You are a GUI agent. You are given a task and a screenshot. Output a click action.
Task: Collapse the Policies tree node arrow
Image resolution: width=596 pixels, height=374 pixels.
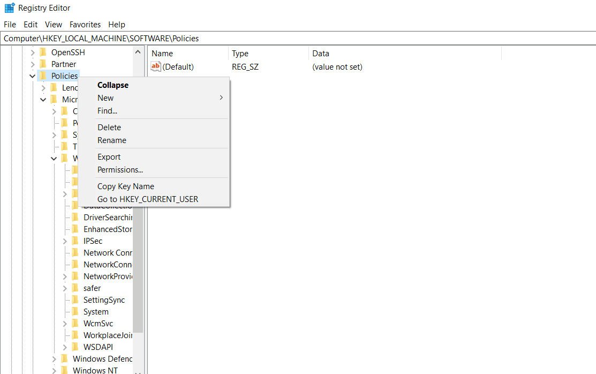pyautogui.click(x=33, y=76)
